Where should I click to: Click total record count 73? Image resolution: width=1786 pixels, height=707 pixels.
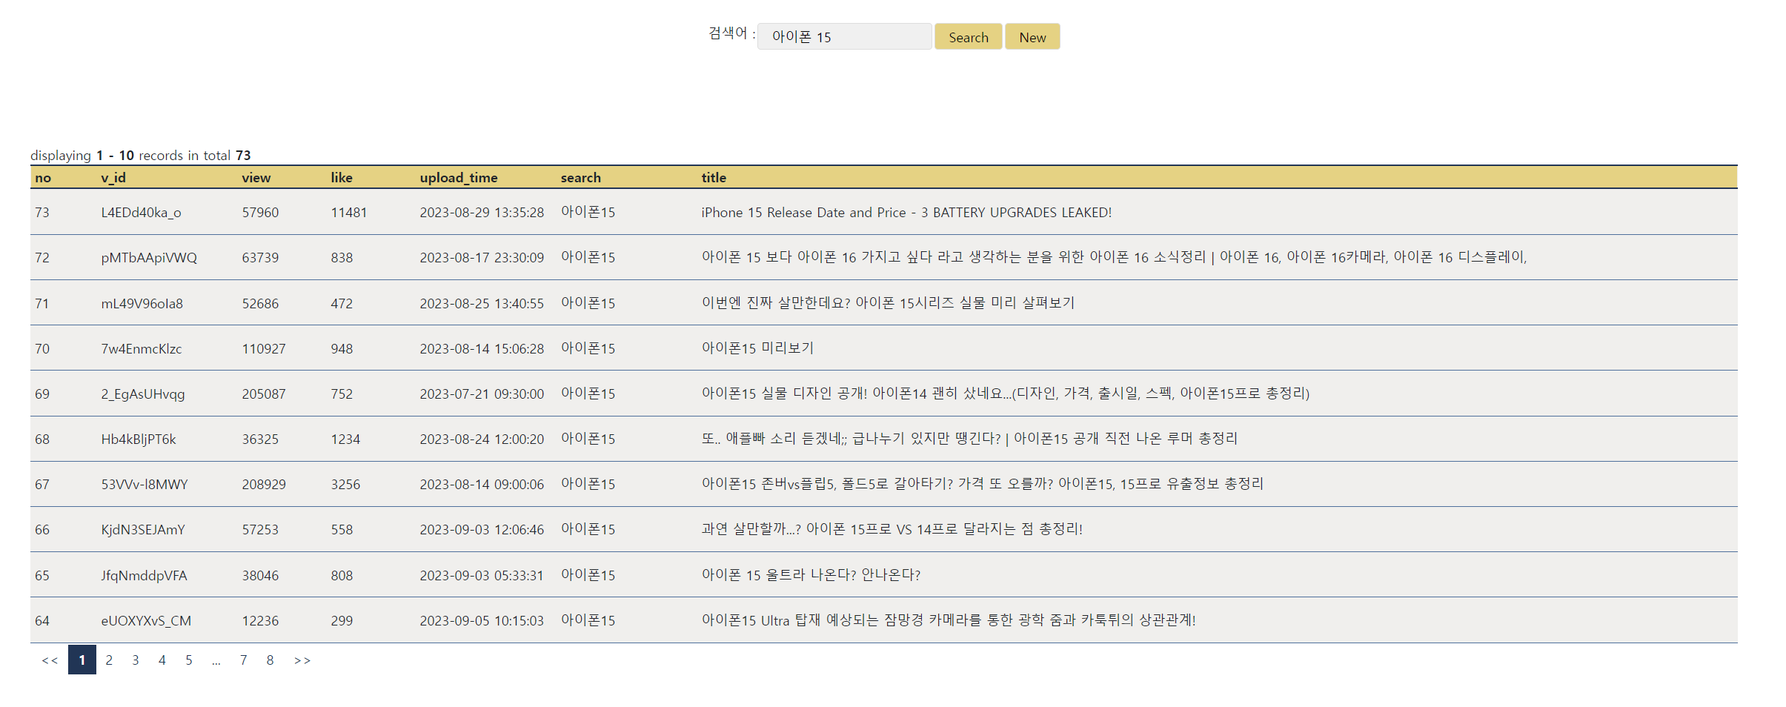(243, 156)
